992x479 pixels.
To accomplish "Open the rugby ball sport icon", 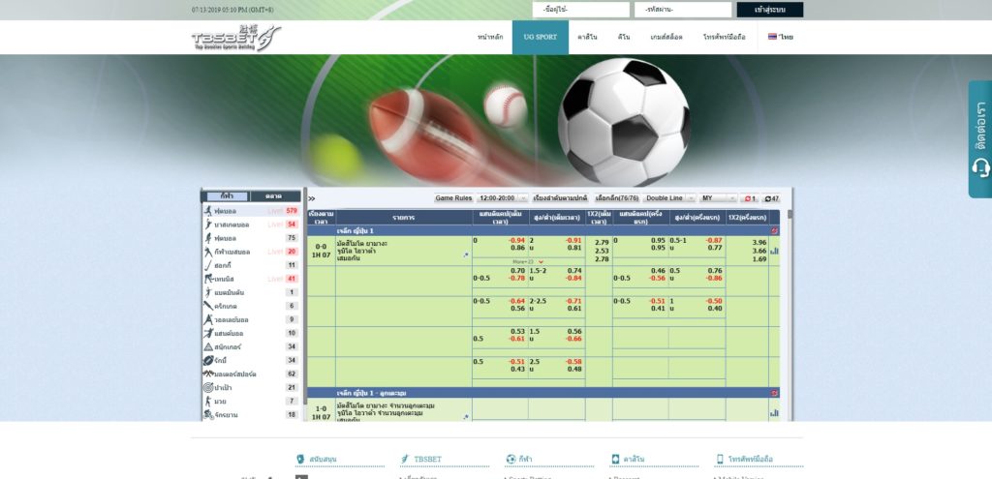I will coord(208,360).
